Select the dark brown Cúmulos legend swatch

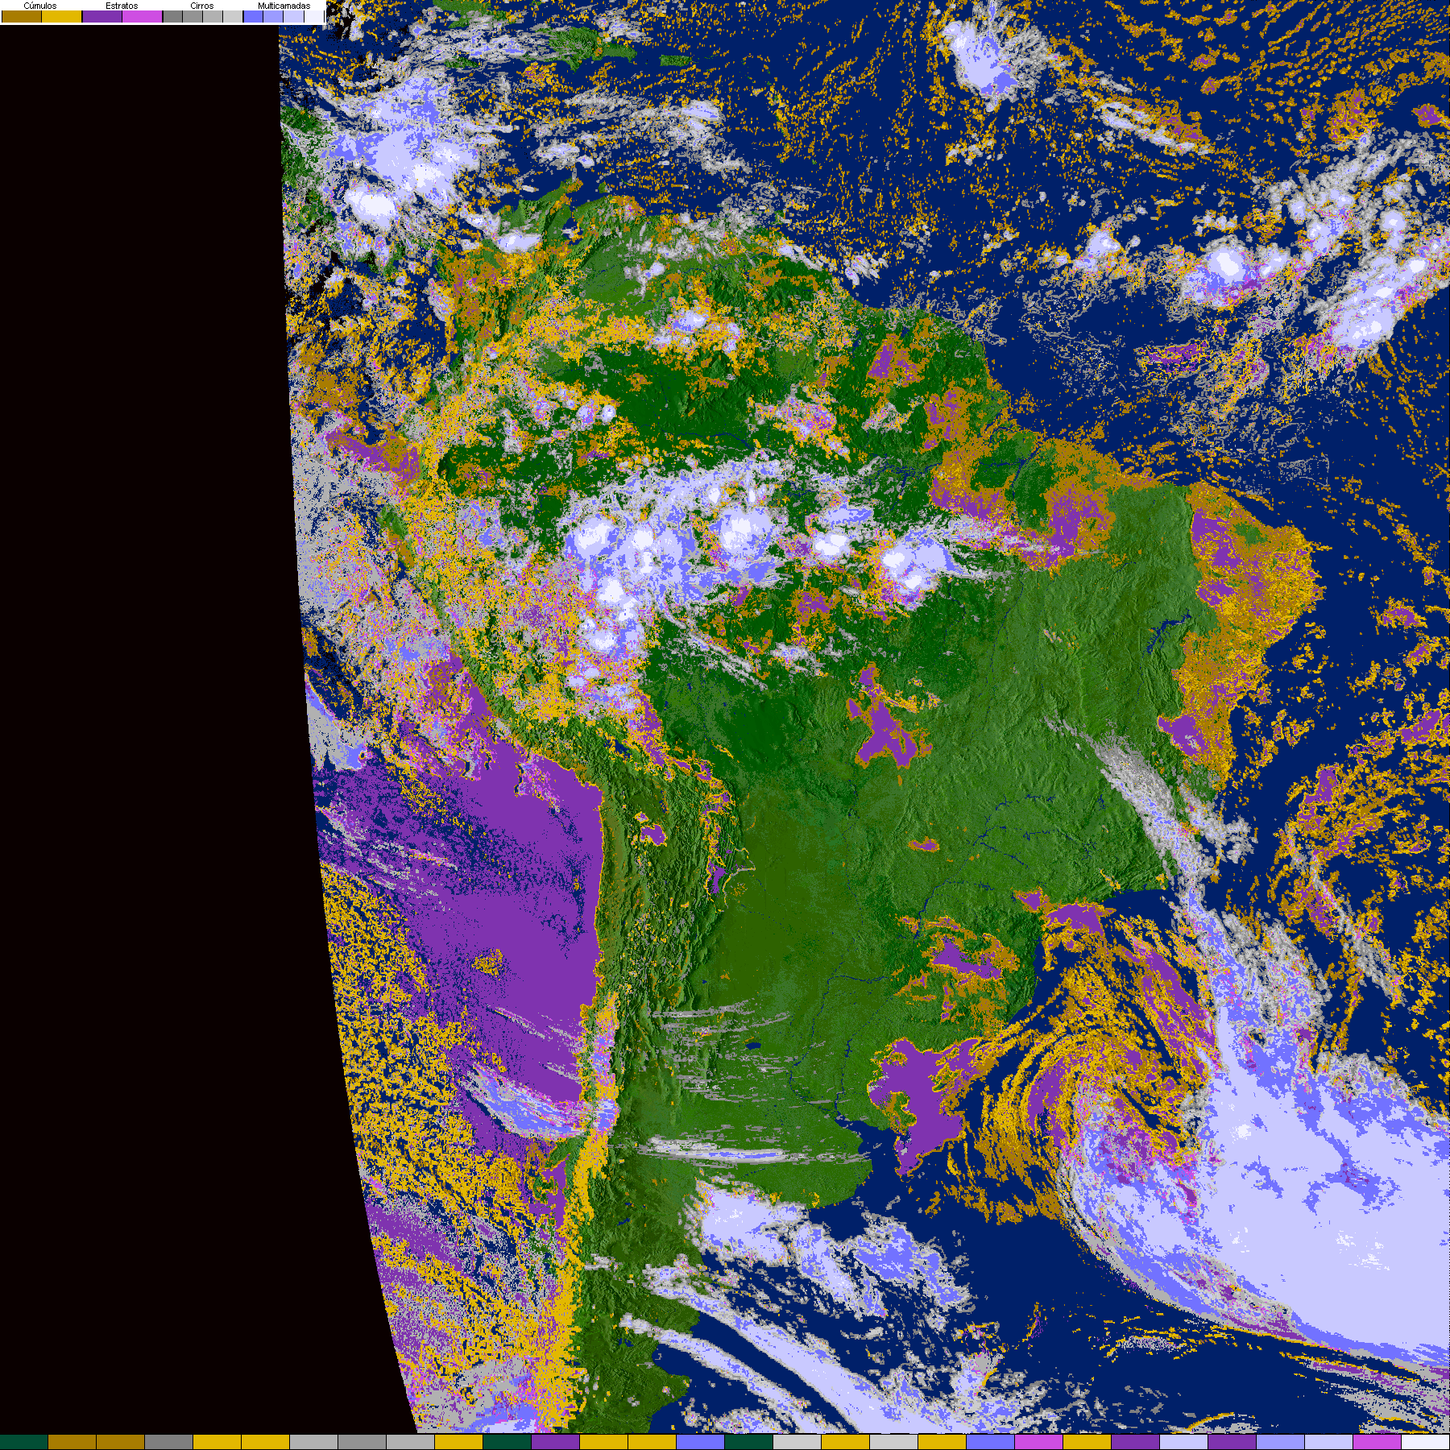[x=22, y=16]
